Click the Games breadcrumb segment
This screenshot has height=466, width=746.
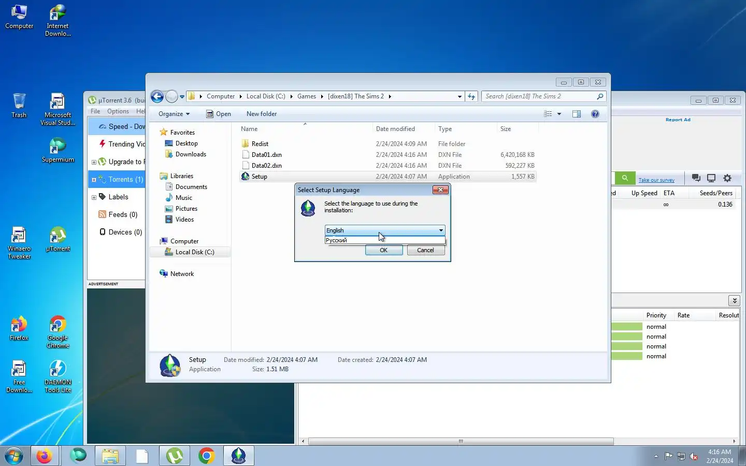(x=307, y=96)
